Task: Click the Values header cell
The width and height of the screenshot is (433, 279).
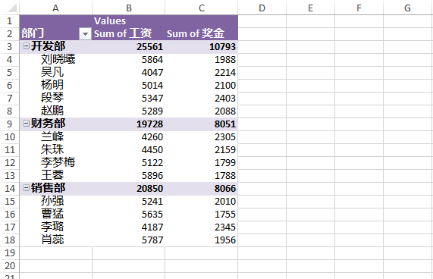Action: pyautogui.click(x=129, y=21)
